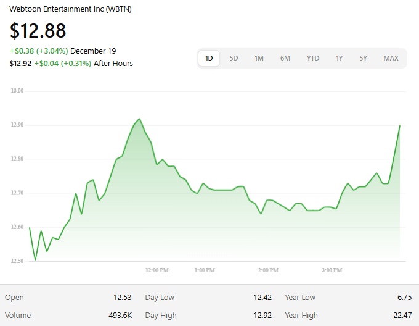Click the Open value 12.53
419x326 pixels.
(123, 298)
